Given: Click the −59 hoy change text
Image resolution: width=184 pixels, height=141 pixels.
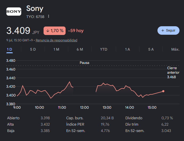Looking at the screenshot, I should [76, 31].
